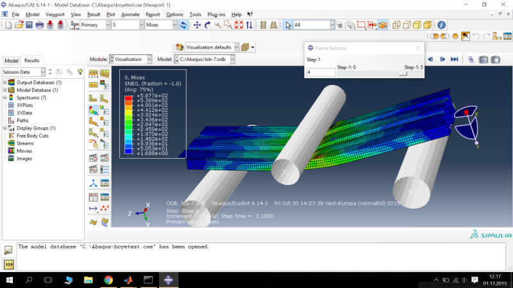Toggle the rectangle drag-select shape icon
This screenshot has height=288, width=513.
[x=361, y=25]
